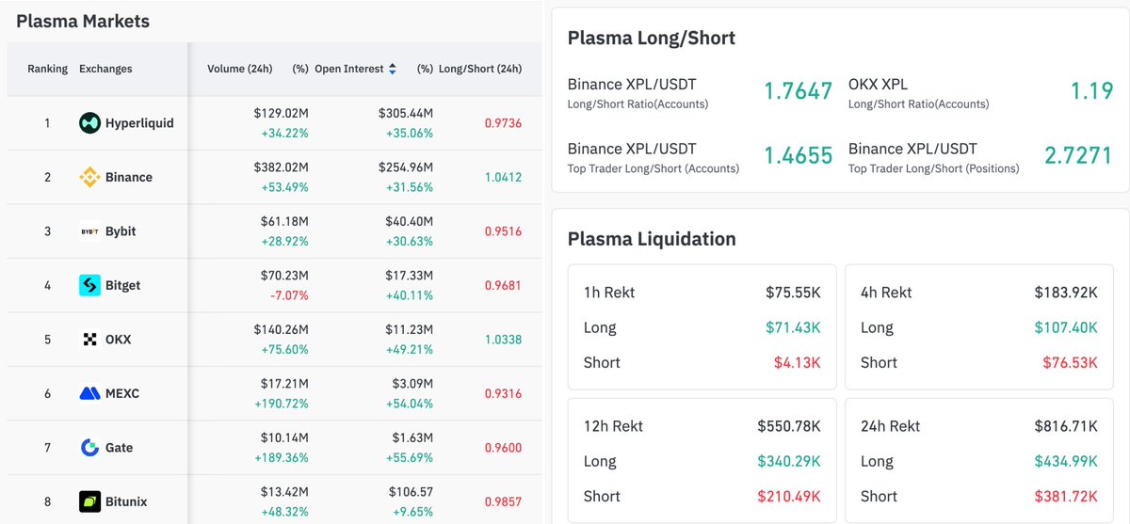This screenshot has height=524, width=1130.
Task: Select 12h long liquidation $340.29K
Action: click(789, 461)
